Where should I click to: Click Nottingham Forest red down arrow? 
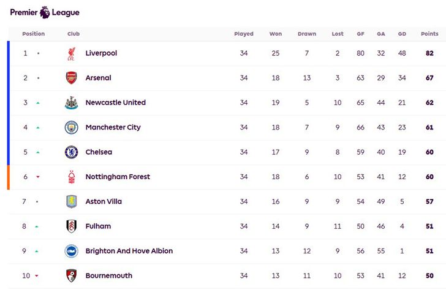coord(38,177)
